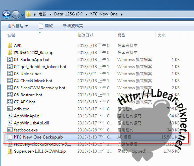This screenshot has width=194, height=166.
Task: Sort by the 大小 column header
Action: click(162, 36)
